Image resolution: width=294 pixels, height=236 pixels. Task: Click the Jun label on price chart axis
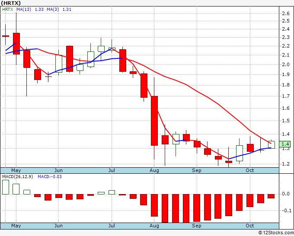pyautogui.click(x=58, y=170)
